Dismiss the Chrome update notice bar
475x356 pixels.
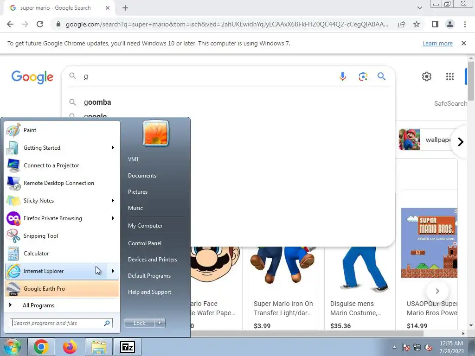(463, 43)
